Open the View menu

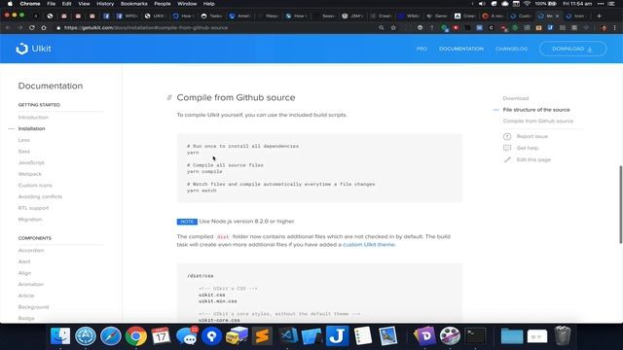click(84, 4)
